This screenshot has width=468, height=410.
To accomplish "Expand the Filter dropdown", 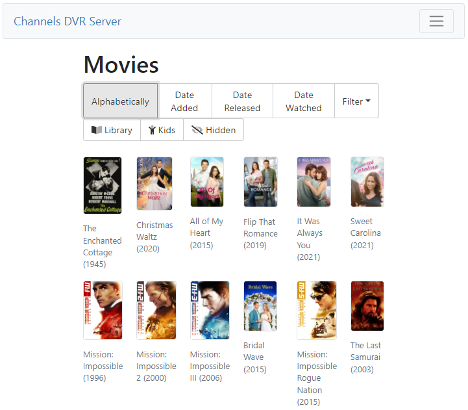I will tap(356, 101).
